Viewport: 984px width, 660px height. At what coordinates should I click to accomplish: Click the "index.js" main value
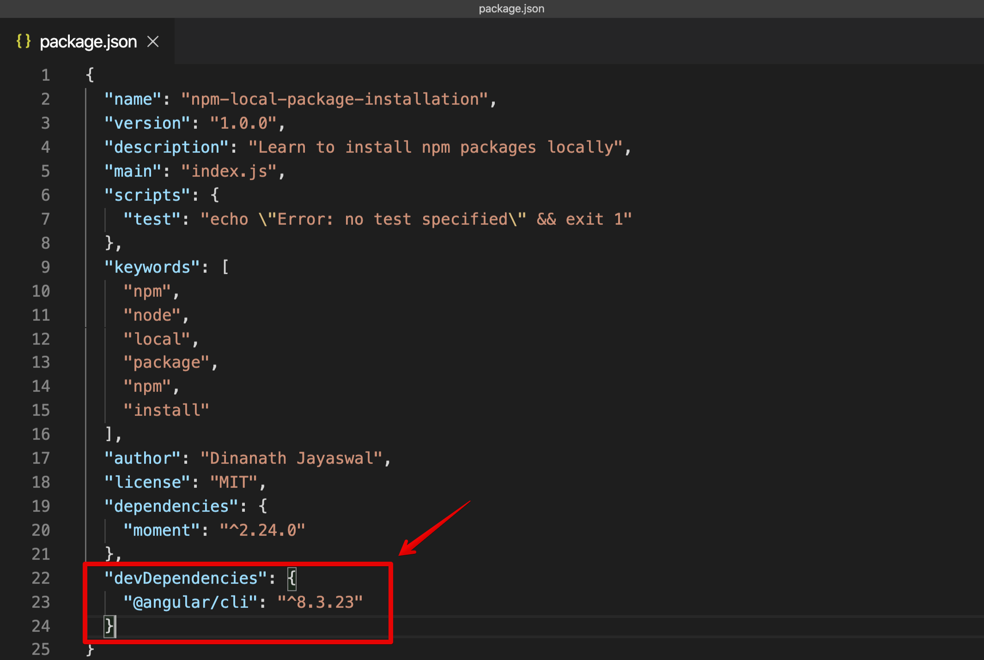click(229, 172)
